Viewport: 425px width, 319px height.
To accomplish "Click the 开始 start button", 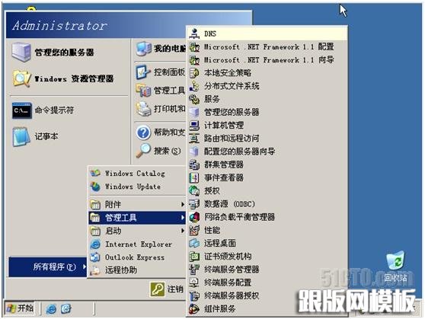I will 20,308.
